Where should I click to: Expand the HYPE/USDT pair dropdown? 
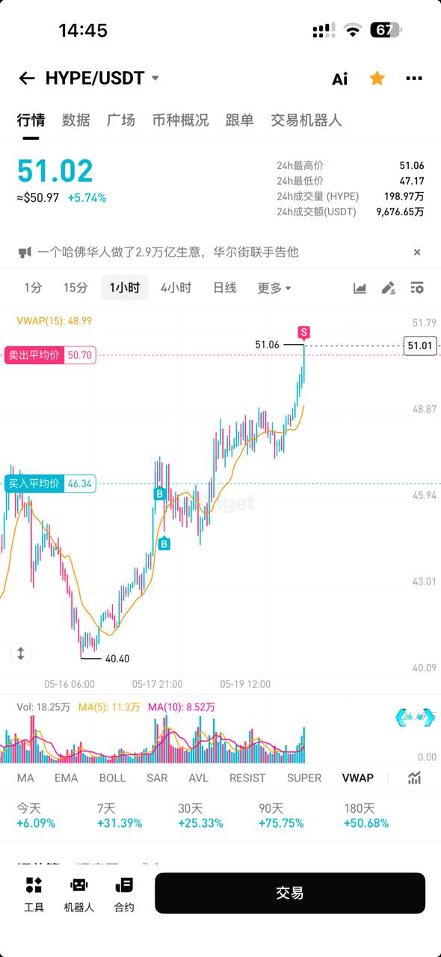click(155, 78)
